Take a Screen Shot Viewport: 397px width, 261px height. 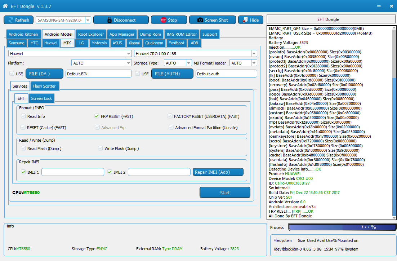[x=213, y=20]
